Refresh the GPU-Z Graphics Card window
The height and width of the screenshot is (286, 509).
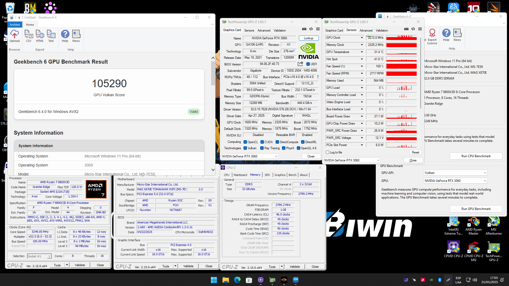point(311,29)
